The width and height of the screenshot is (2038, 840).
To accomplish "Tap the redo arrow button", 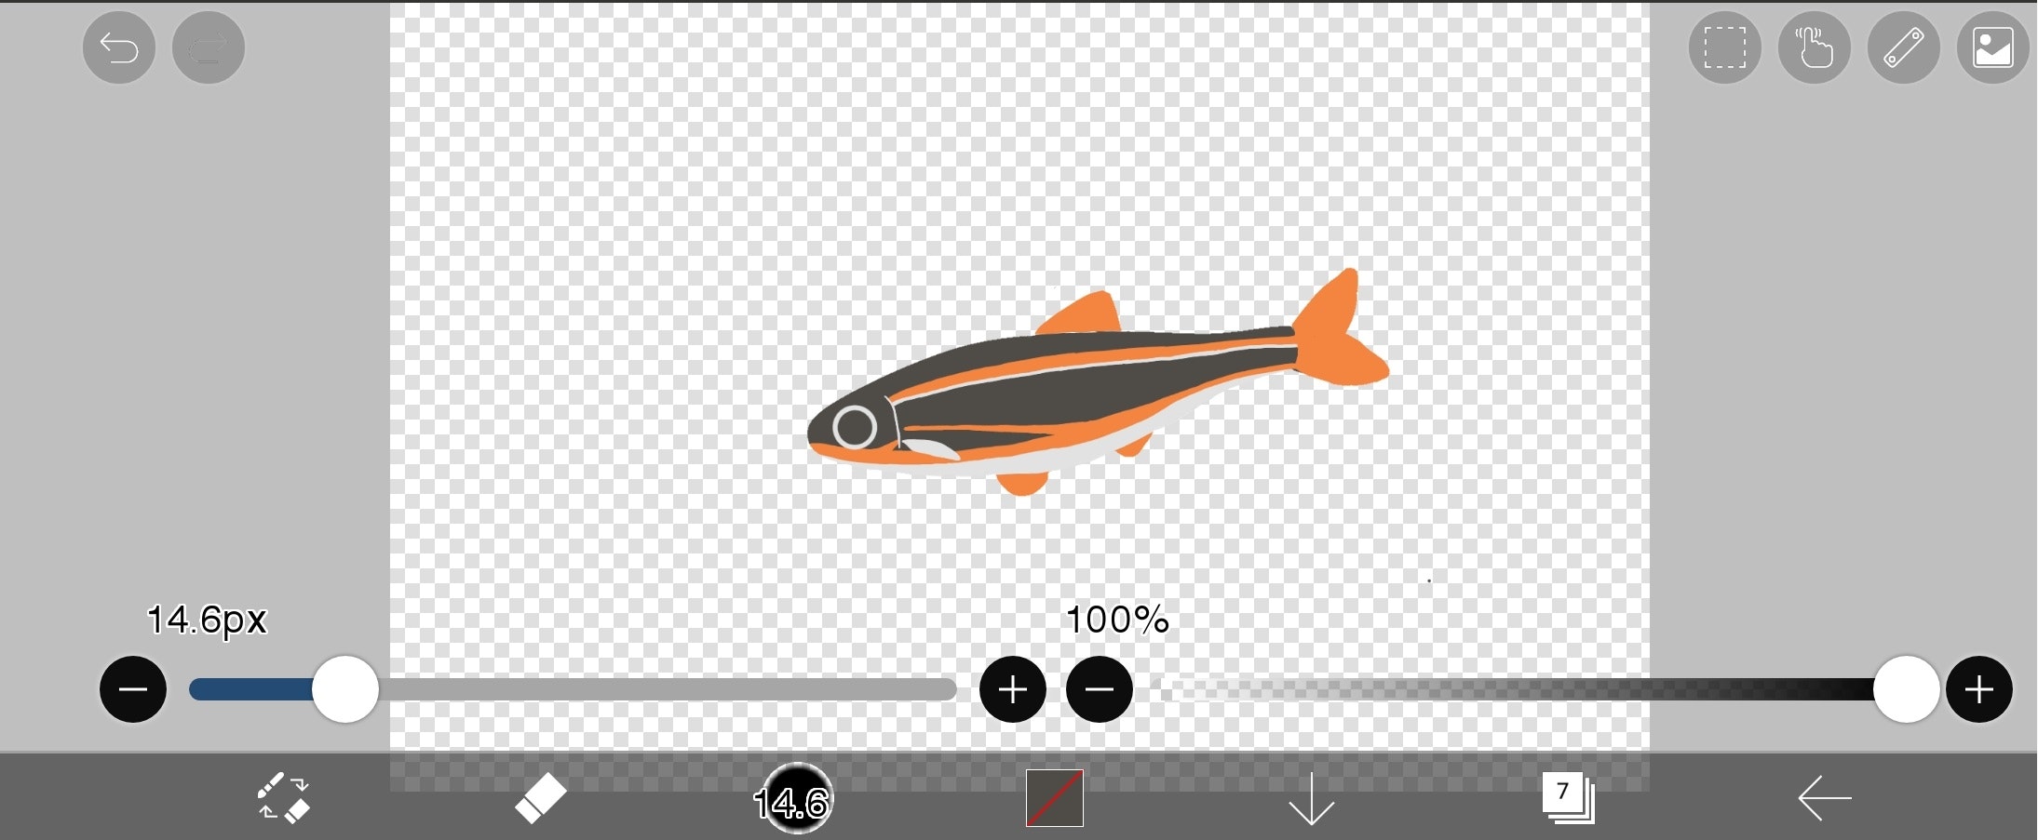I will (x=209, y=47).
